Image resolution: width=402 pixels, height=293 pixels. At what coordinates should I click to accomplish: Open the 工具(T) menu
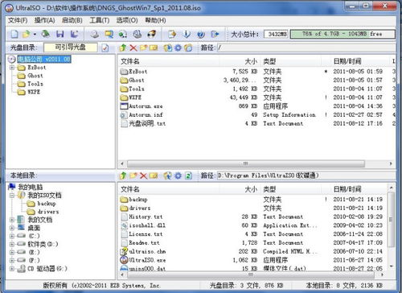(100, 20)
